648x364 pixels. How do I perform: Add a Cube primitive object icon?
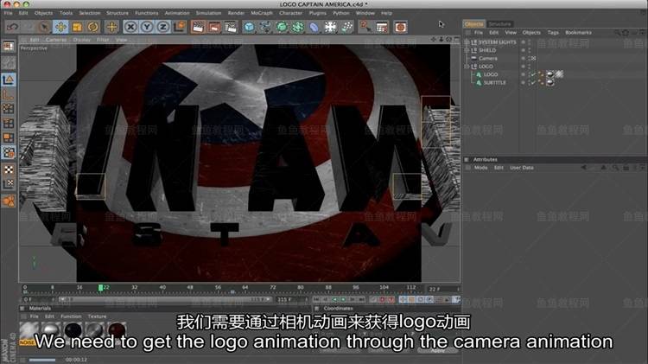249,27
